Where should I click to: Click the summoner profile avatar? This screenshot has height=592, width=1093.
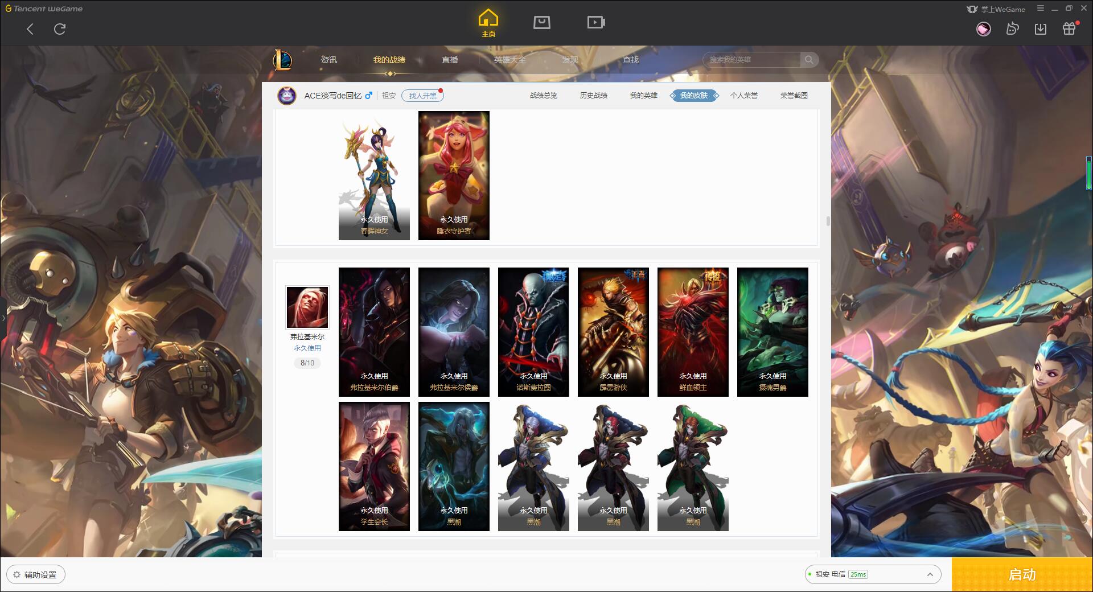(x=287, y=96)
